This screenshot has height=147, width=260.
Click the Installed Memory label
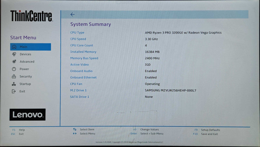point(83,52)
